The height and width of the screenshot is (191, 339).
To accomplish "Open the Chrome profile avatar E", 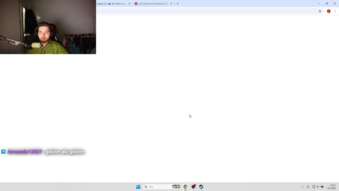I will tap(329, 11).
